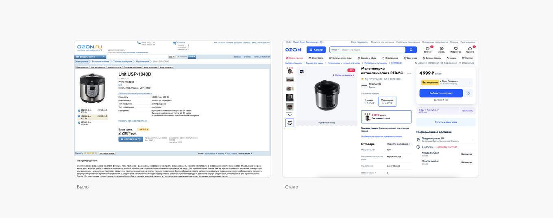Open the Корзина cart icon in new header
The image size is (553, 218).
(x=470, y=49)
